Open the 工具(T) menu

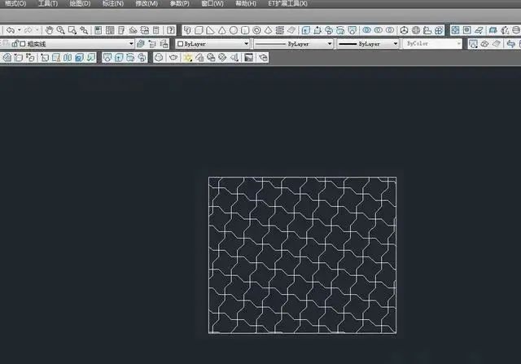[48, 3]
